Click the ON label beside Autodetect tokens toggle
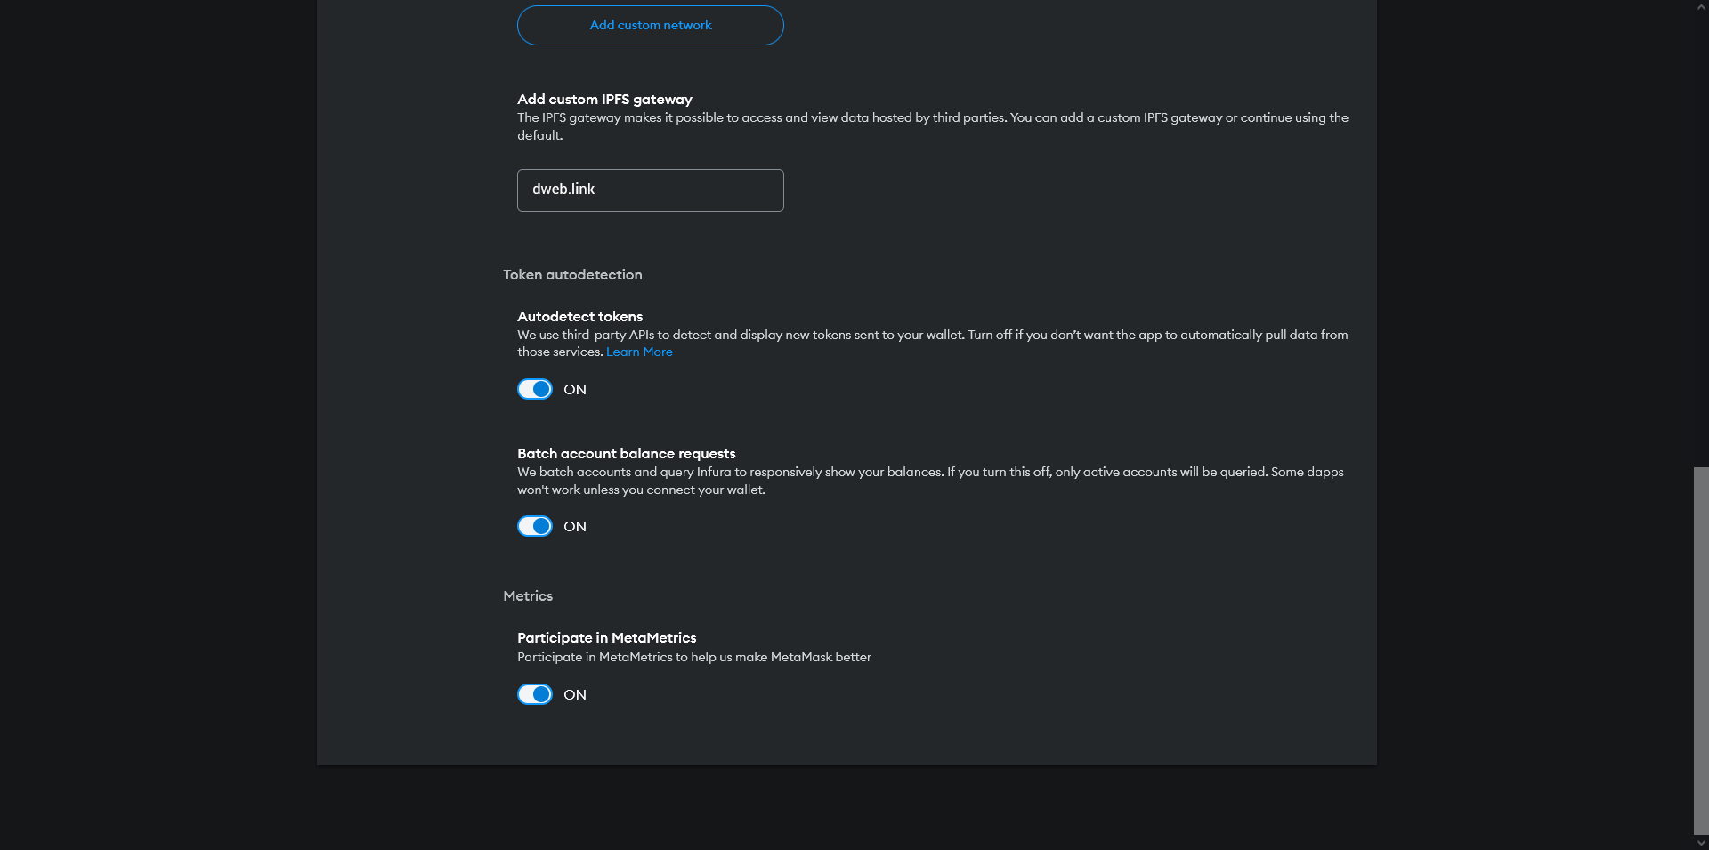The height and width of the screenshot is (850, 1709). [575, 390]
